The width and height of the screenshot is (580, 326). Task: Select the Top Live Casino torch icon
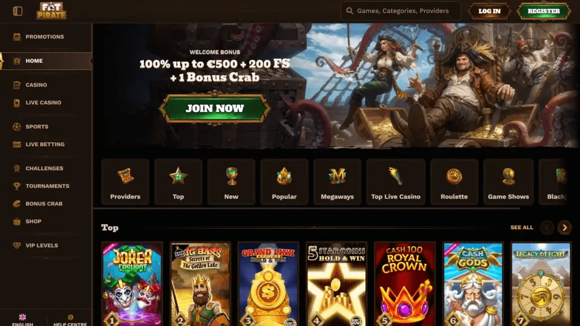(395, 177)
